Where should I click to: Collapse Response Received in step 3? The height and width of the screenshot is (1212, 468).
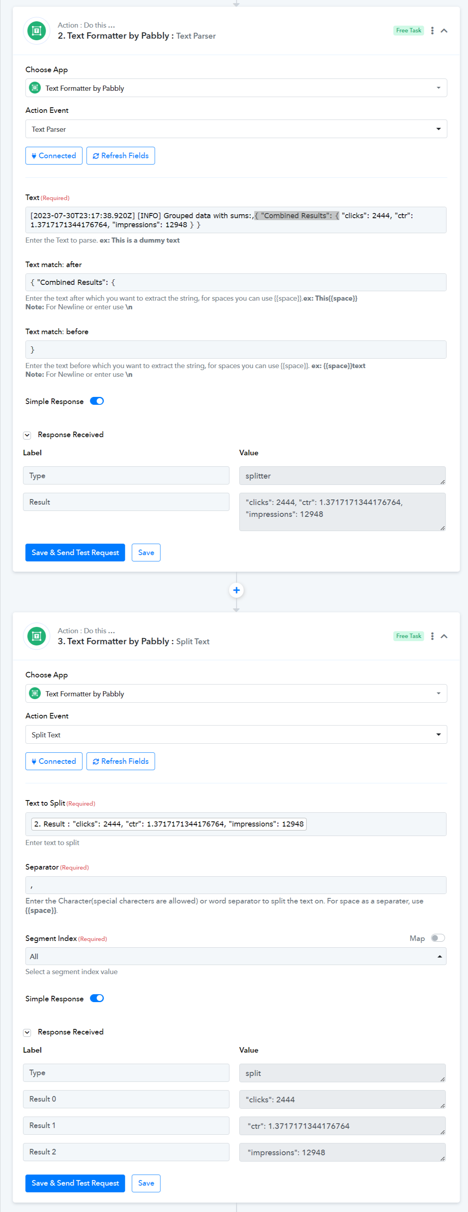(x=27, y=1032)
